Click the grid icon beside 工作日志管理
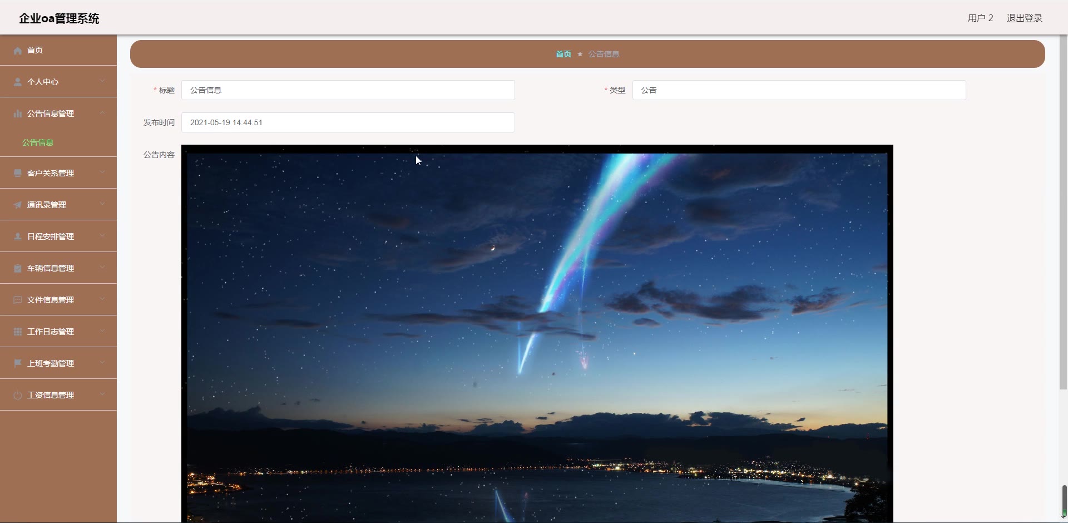The height and width of the screenshot is (523, 1068). [x=18, y=332]
